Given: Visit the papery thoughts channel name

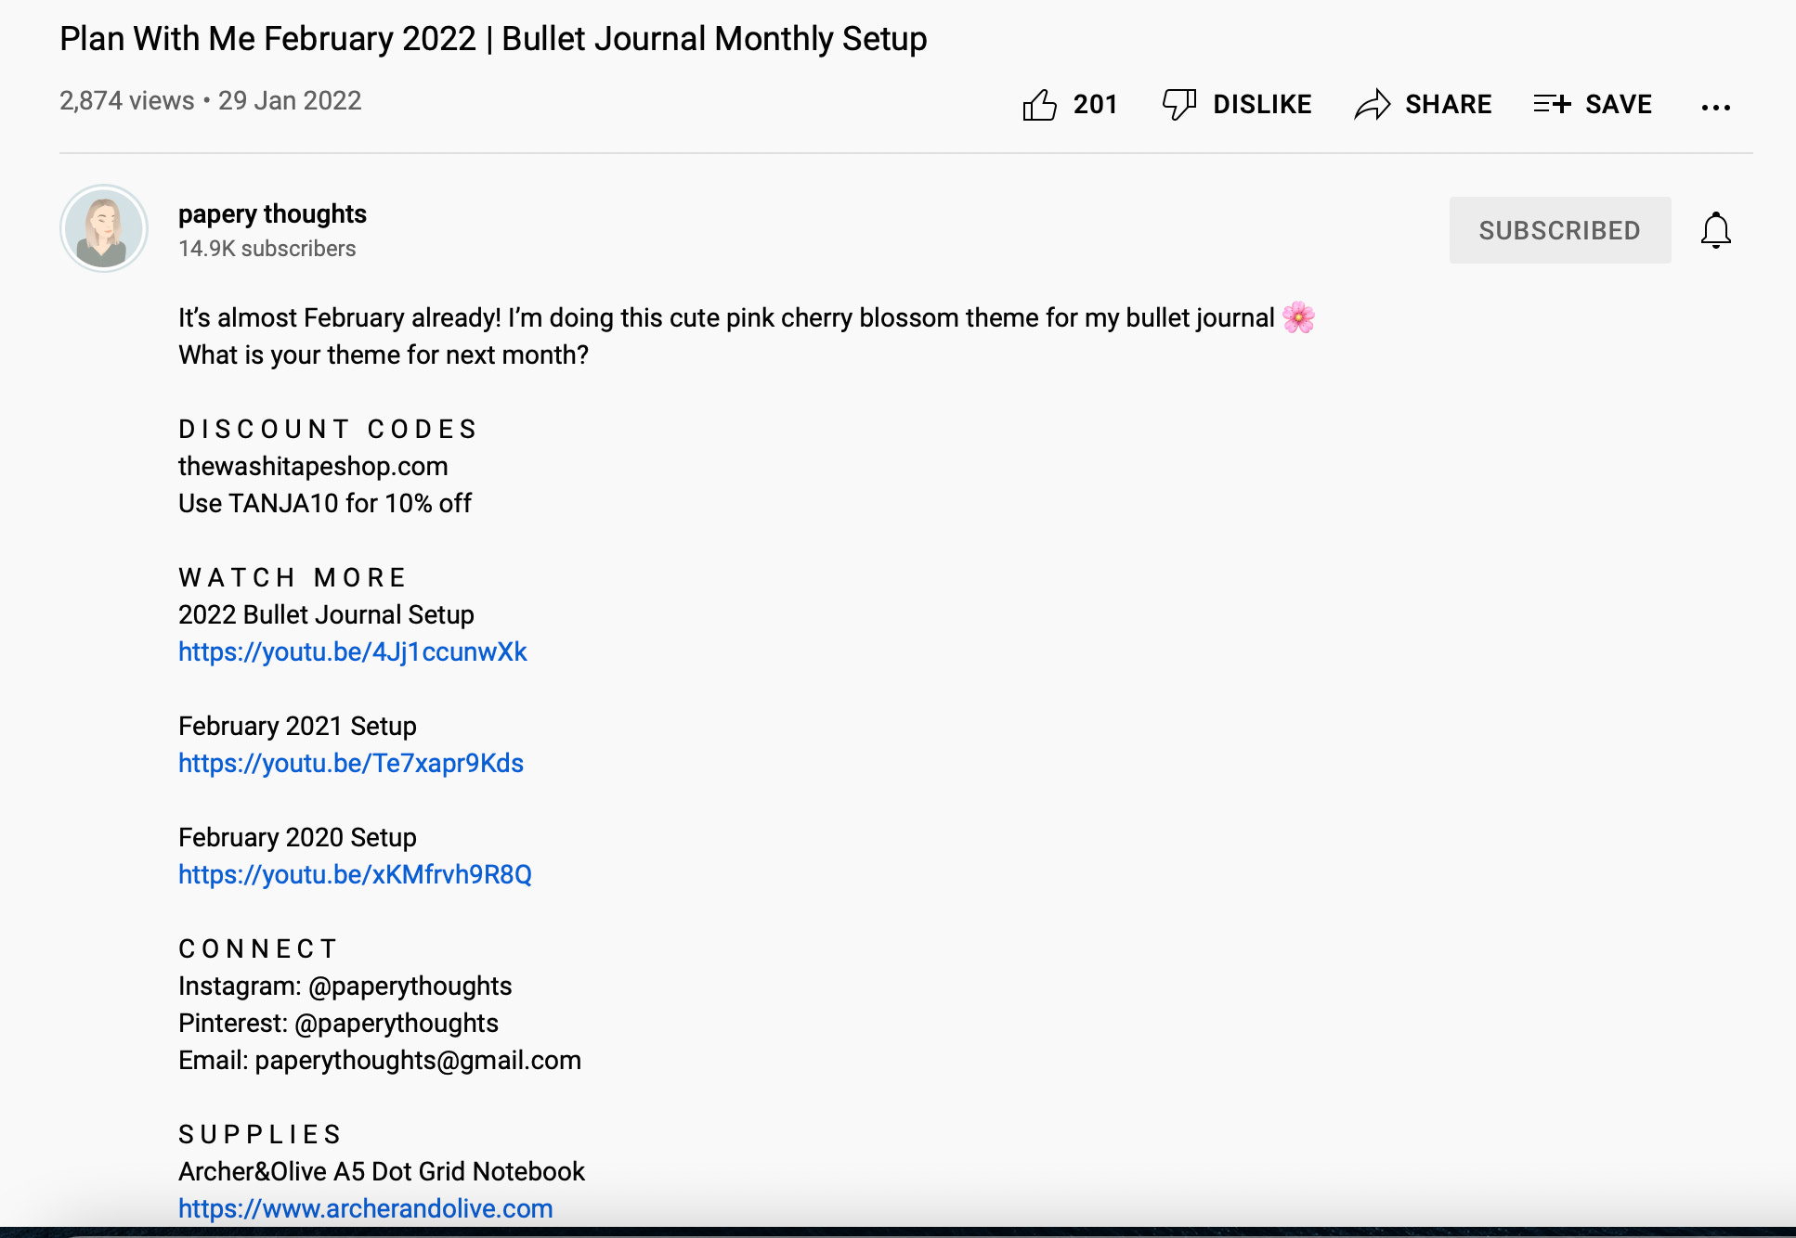Looking at the screenshot, I should pyautogui.click(x=271, y=213).
